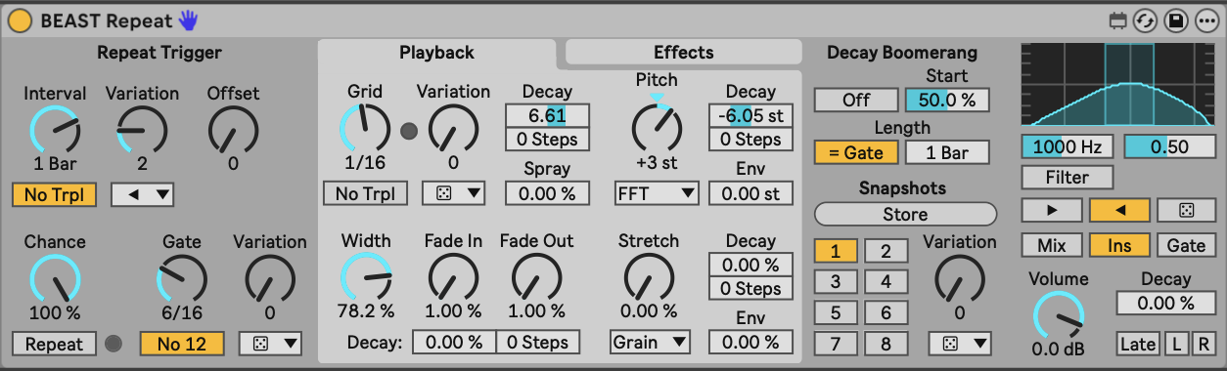Open the direction dropdown under trigger Variation
1227x371 pixels.
(x=143, y=195)
